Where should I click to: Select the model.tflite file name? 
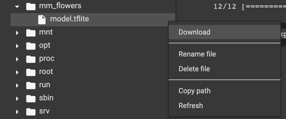point(69,19)
